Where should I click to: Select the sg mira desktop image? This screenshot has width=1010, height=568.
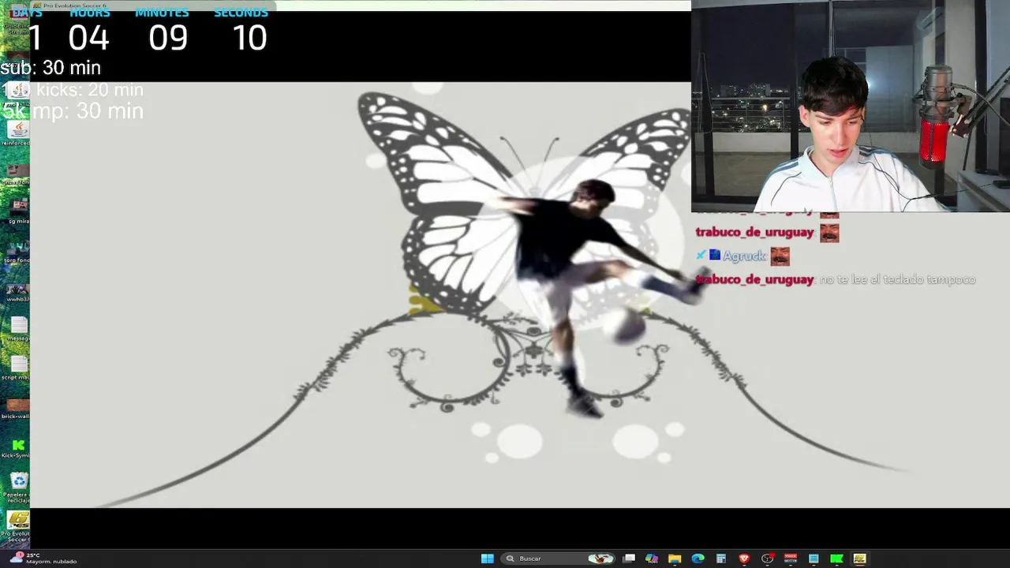(x=17, y=212)
